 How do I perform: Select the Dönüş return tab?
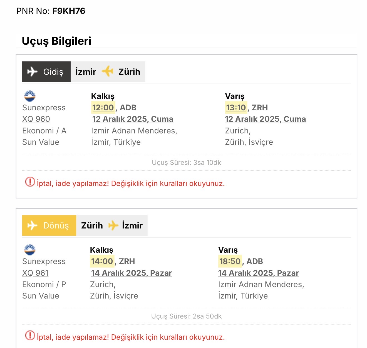tap(49, 225)
